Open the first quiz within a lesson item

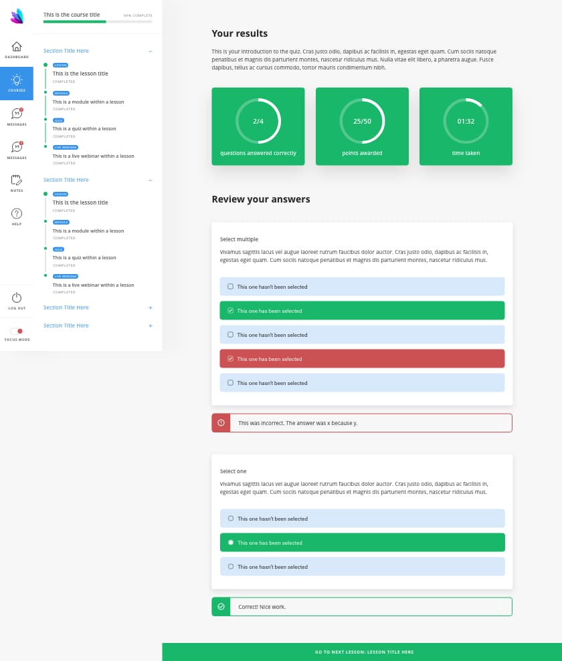pyautogui.click(x=84, y=129)
